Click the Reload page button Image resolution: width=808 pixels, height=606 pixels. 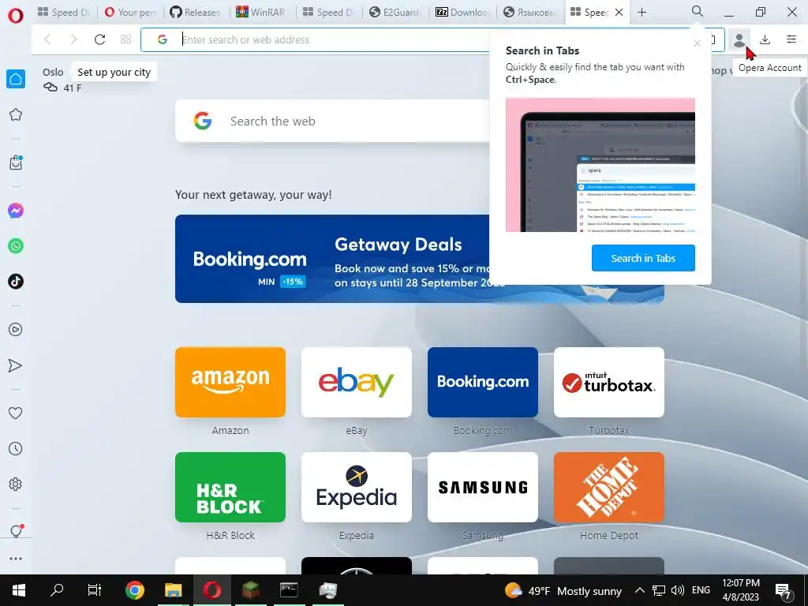pyautogui.click(x=100, y=39)
